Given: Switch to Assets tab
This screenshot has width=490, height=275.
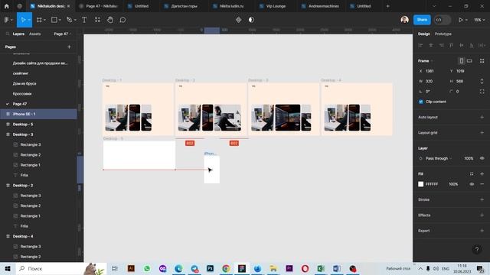Looking at the screenshot, I should pos(34,34).
